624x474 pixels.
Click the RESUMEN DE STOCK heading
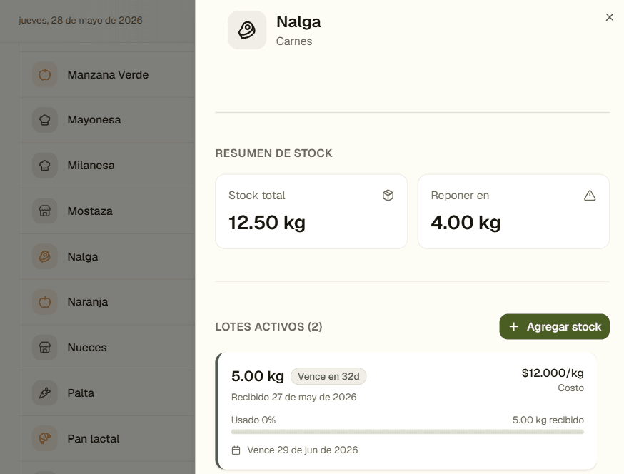[273, 153]
